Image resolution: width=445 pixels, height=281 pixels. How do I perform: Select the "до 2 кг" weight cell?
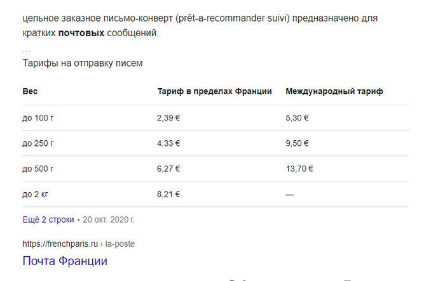coord(36,194)
